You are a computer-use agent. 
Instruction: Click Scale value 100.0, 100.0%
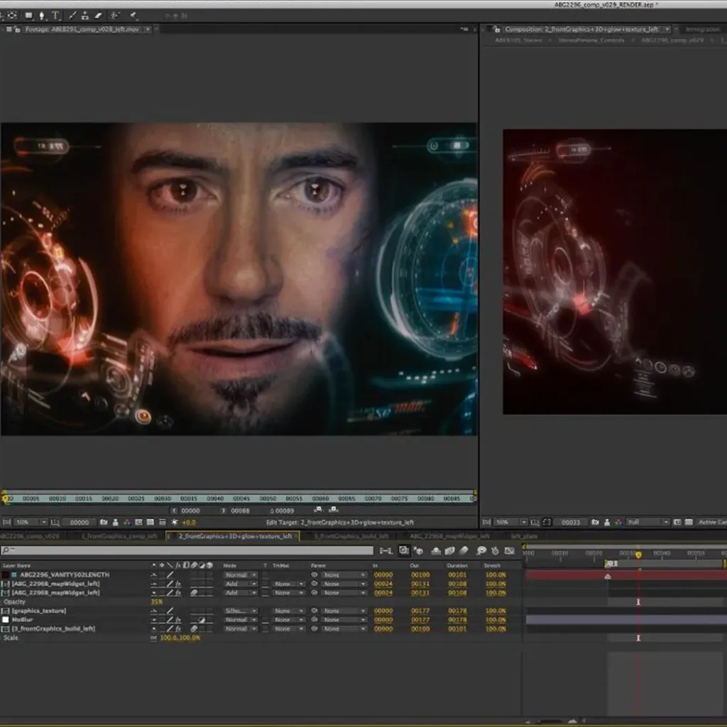click(x=180, y=638)
